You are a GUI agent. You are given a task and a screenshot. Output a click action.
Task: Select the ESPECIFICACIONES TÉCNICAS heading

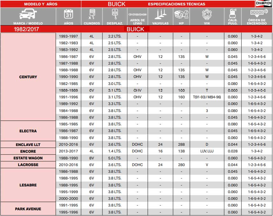177,4
